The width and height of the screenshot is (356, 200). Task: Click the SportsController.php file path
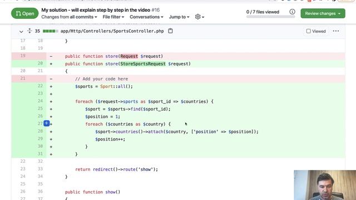112,31
